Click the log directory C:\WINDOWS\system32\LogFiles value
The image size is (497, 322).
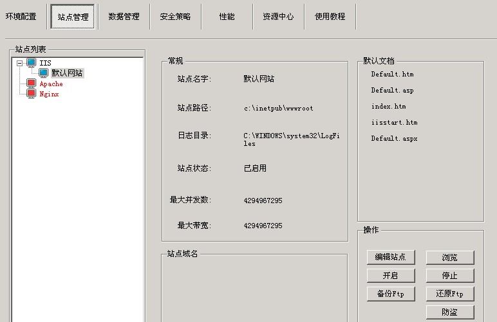pos(292,139)
